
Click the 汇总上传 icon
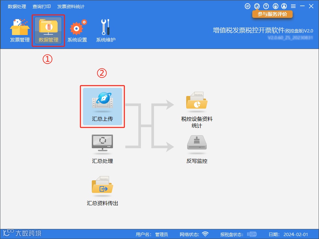[102, 106]
